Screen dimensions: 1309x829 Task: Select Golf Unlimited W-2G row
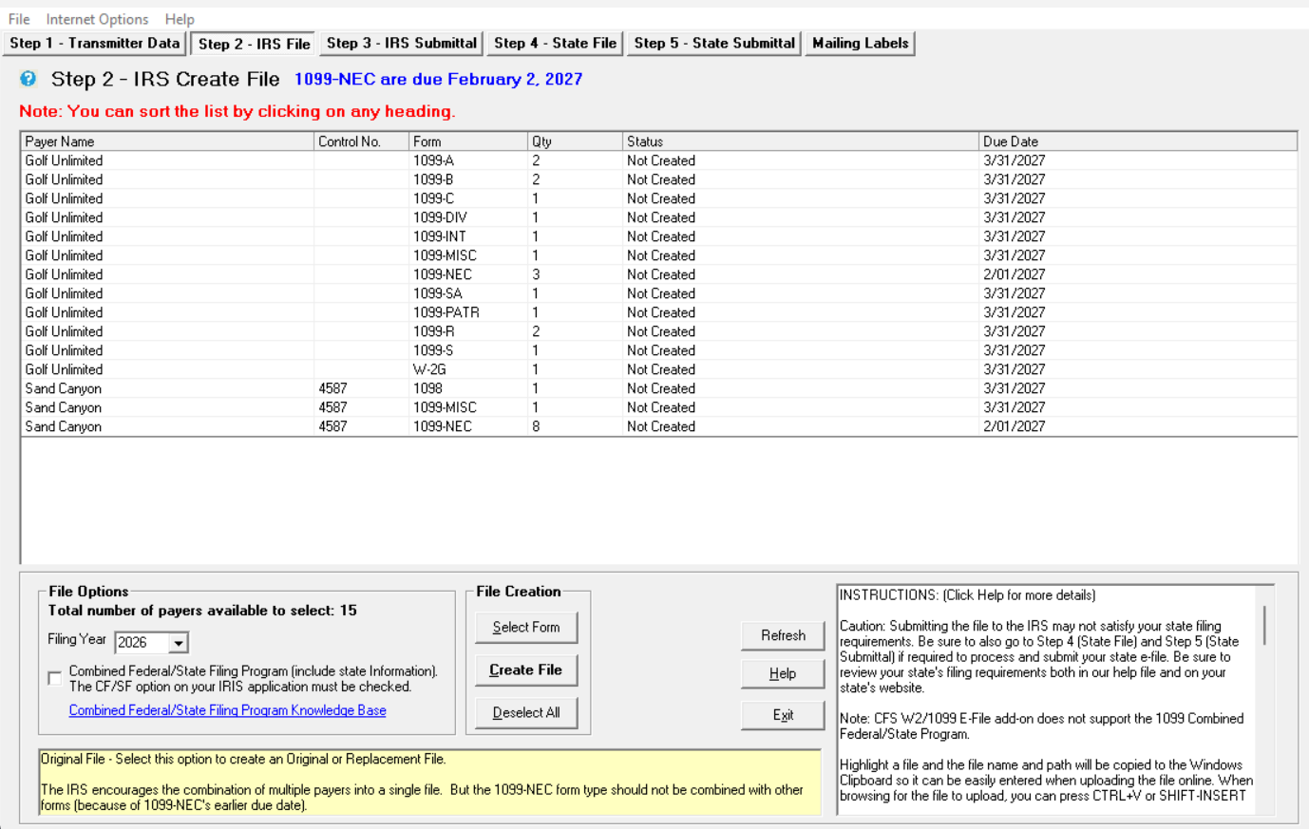659,369
